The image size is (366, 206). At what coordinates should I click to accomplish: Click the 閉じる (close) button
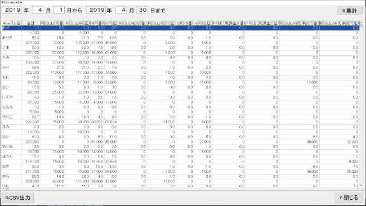(349, 198)
